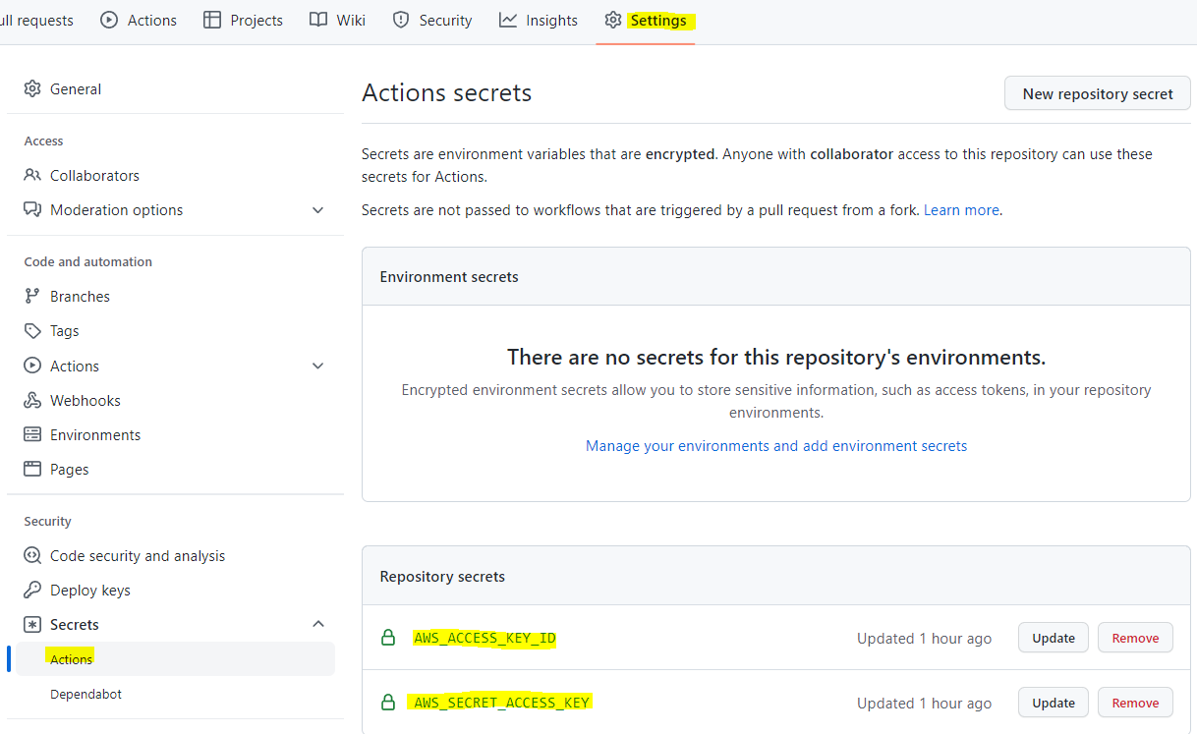This screenshot has width=1197, height=734.
Task: Click the Security shield icon in top navigation
Action: coord(401,20)
